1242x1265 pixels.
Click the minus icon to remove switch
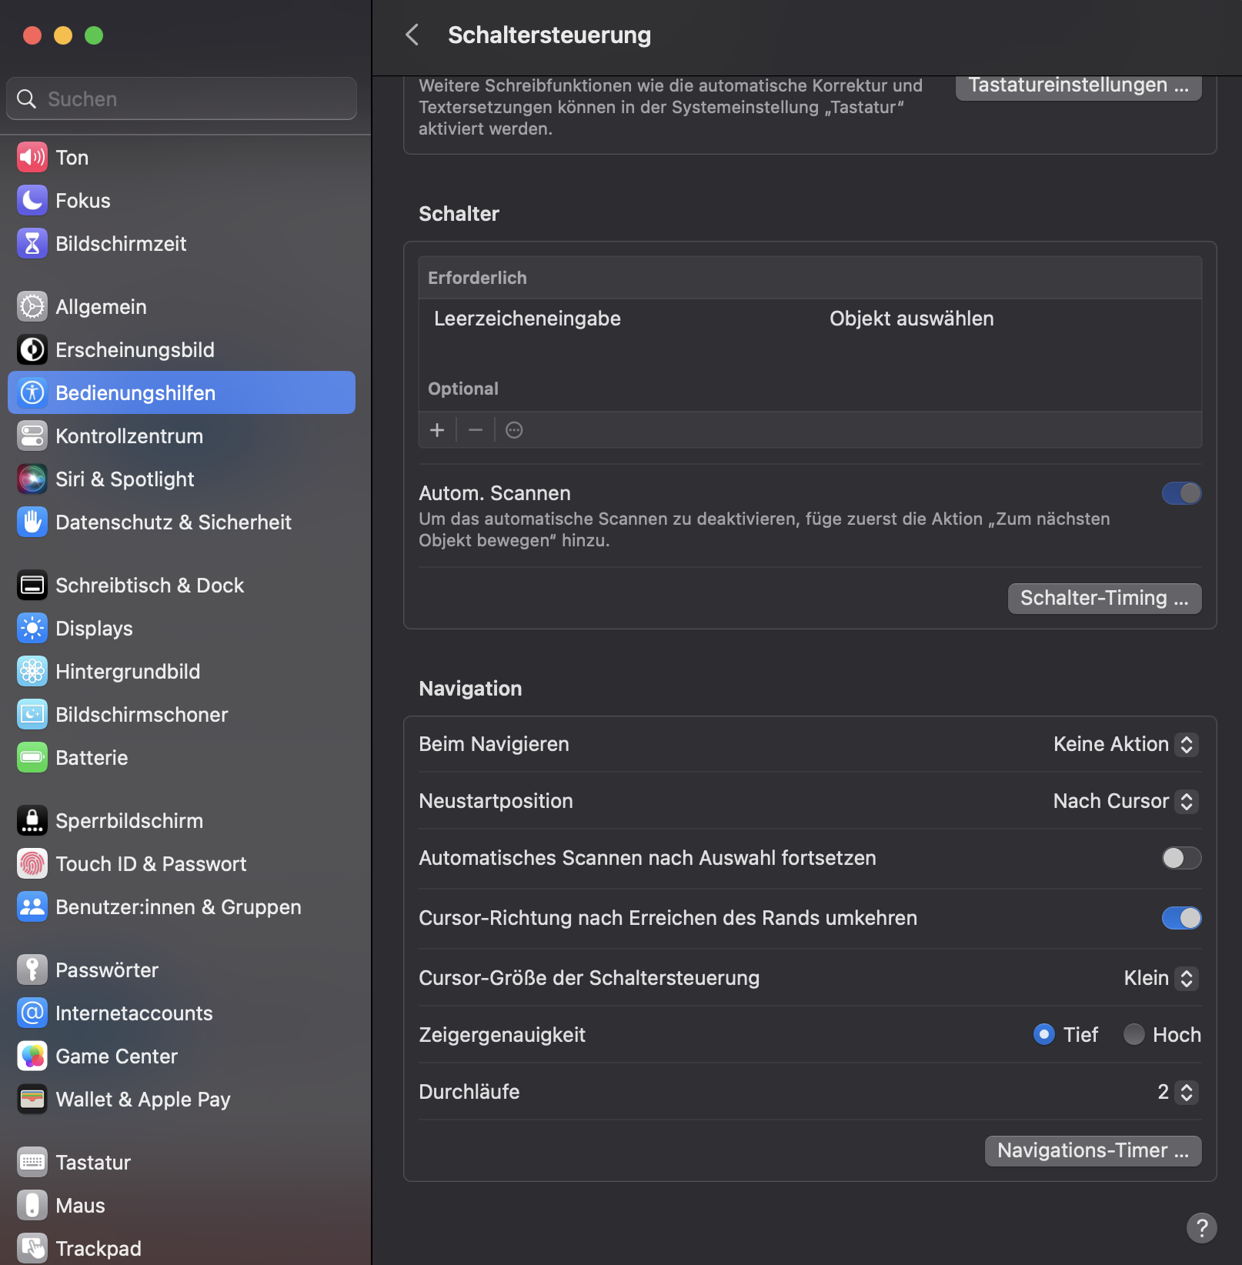(x=476, y=430)
